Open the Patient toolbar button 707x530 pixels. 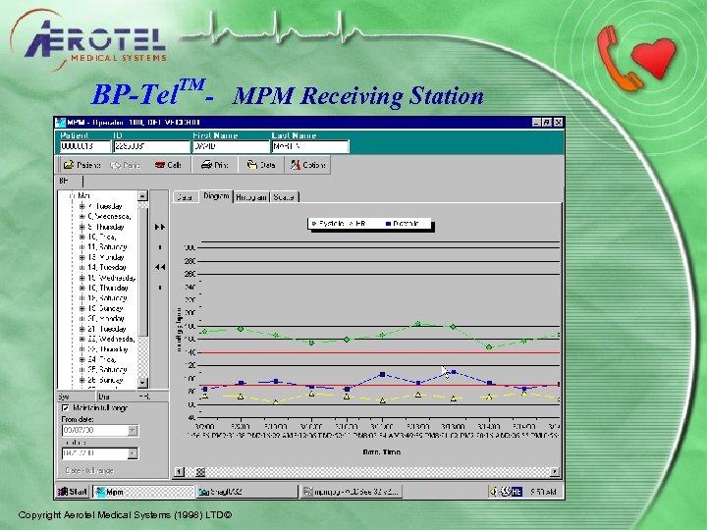(x=82, y=165)
